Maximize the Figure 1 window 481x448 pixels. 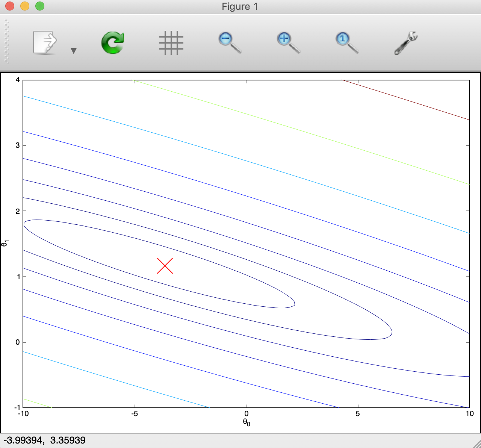coord(39,6)
